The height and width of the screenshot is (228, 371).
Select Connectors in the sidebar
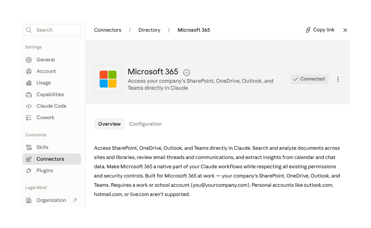point(52,159)
